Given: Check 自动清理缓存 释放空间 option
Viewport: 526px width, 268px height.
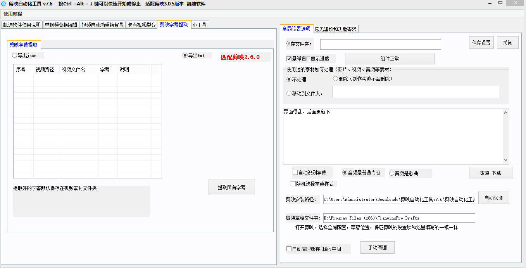Looking at the screenshot, I should point(289,249).
